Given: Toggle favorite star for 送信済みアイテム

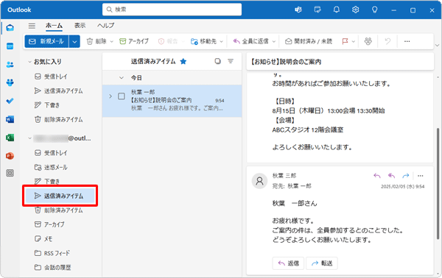Looking at the screenshot, I should pyautogui.click(x=183, y=61).
